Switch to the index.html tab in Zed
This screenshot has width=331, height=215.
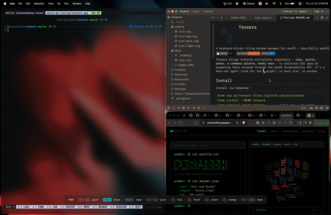pyautogui.click(x=238, y=18)
